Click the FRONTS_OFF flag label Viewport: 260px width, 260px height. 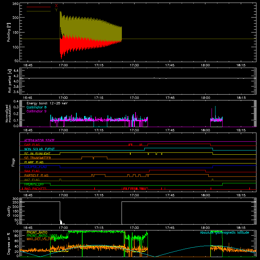pos(34,184)
